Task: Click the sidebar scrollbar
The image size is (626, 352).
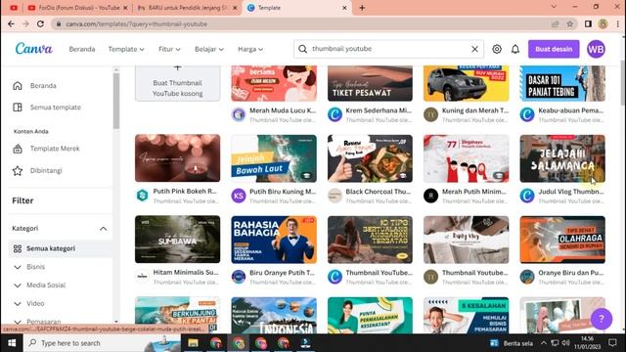Action: (x=116, y=102)
